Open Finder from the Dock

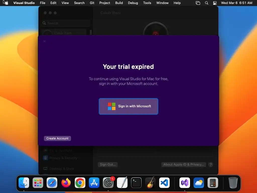(24, 183)
